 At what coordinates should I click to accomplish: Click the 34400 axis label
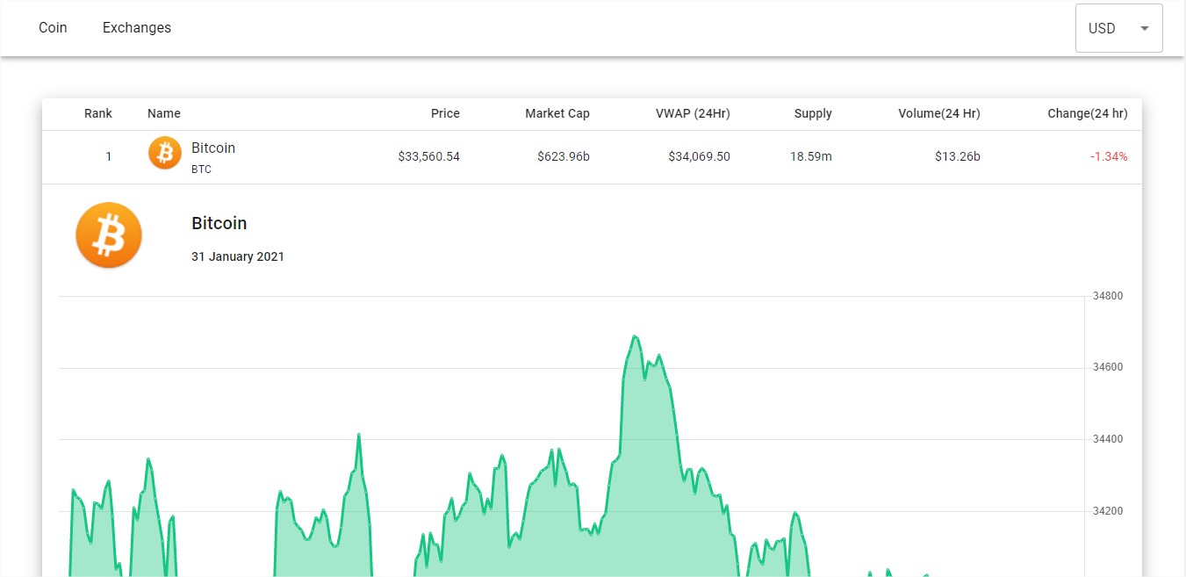click(1107, 439)
